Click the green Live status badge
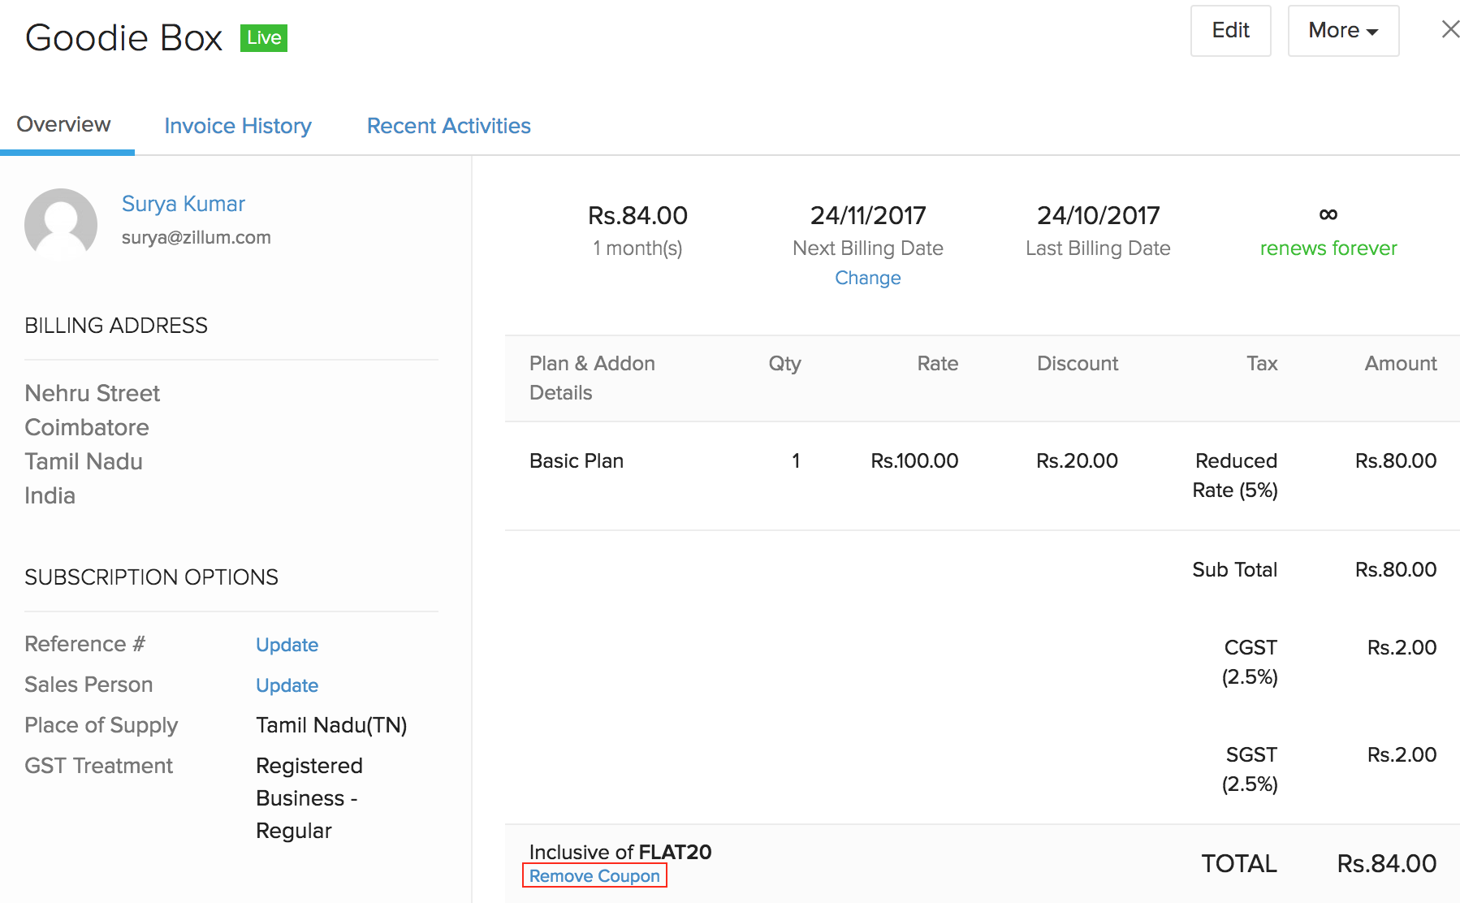 click(x=264, y=38)
